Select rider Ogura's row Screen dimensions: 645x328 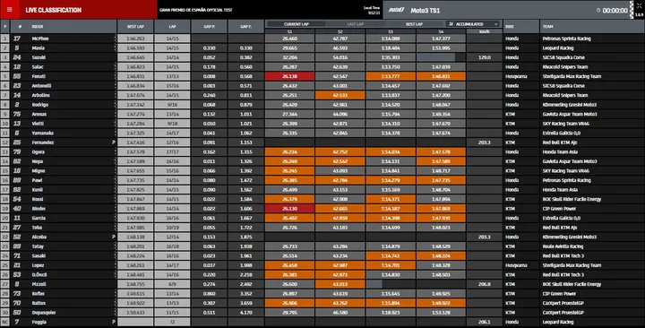[322, 151]
